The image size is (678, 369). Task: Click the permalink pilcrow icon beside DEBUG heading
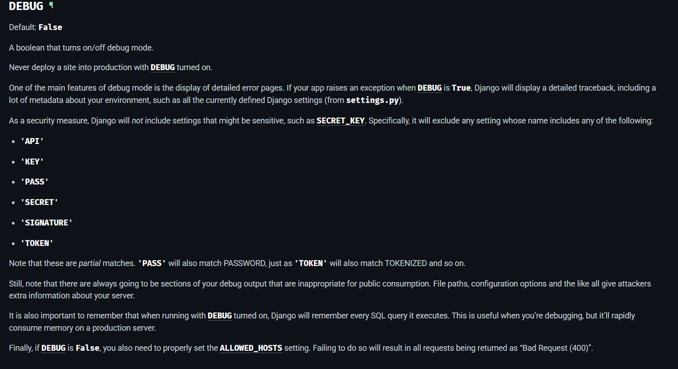point(51,5)
